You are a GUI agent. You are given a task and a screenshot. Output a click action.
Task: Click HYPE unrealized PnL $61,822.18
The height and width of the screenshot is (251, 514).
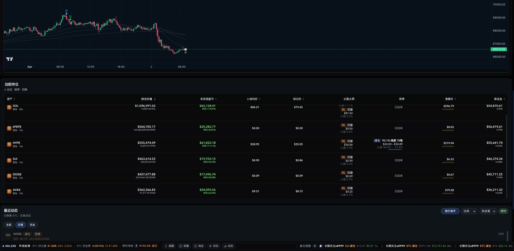207,143
